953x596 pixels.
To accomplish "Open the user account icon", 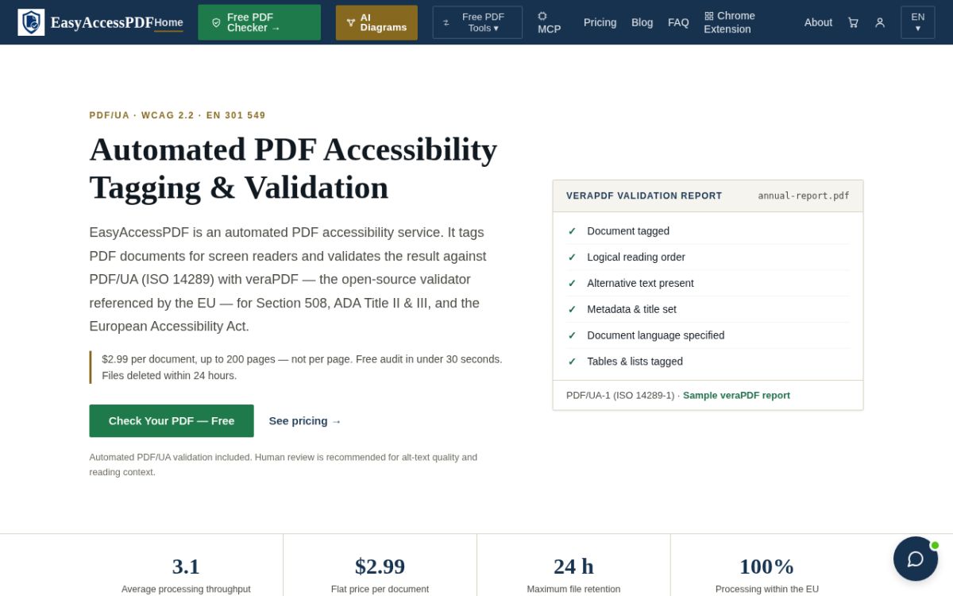I will [x=880, y=23].
